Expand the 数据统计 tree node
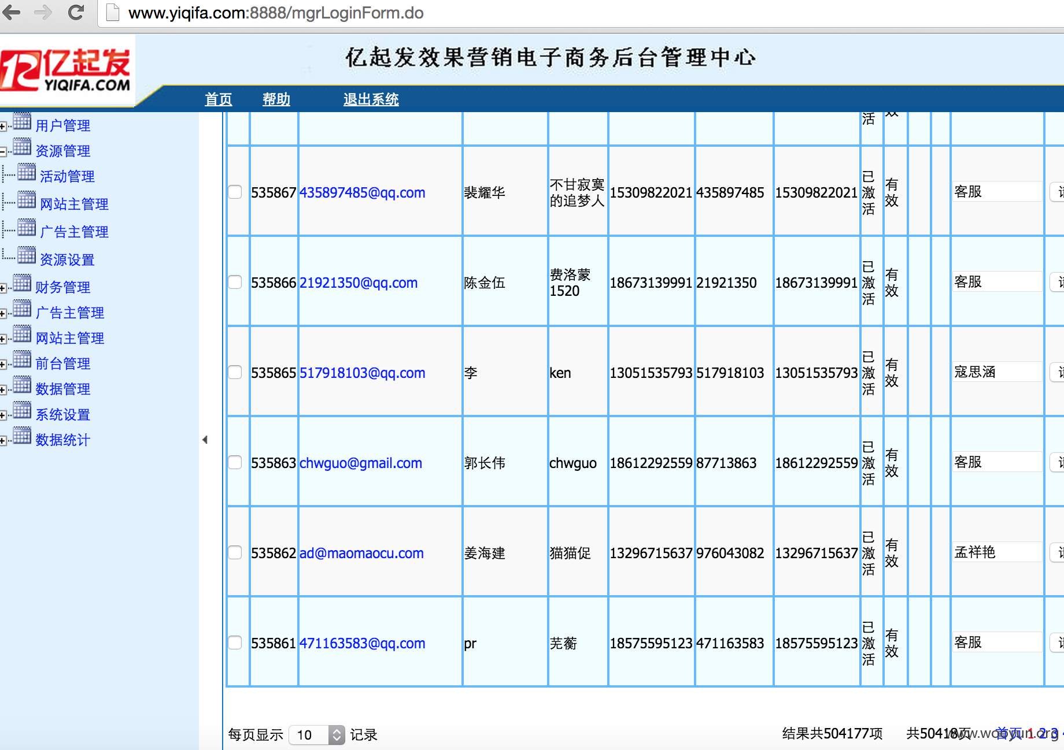This screenshot has height=750, width=1064. [x=3, y=441]
